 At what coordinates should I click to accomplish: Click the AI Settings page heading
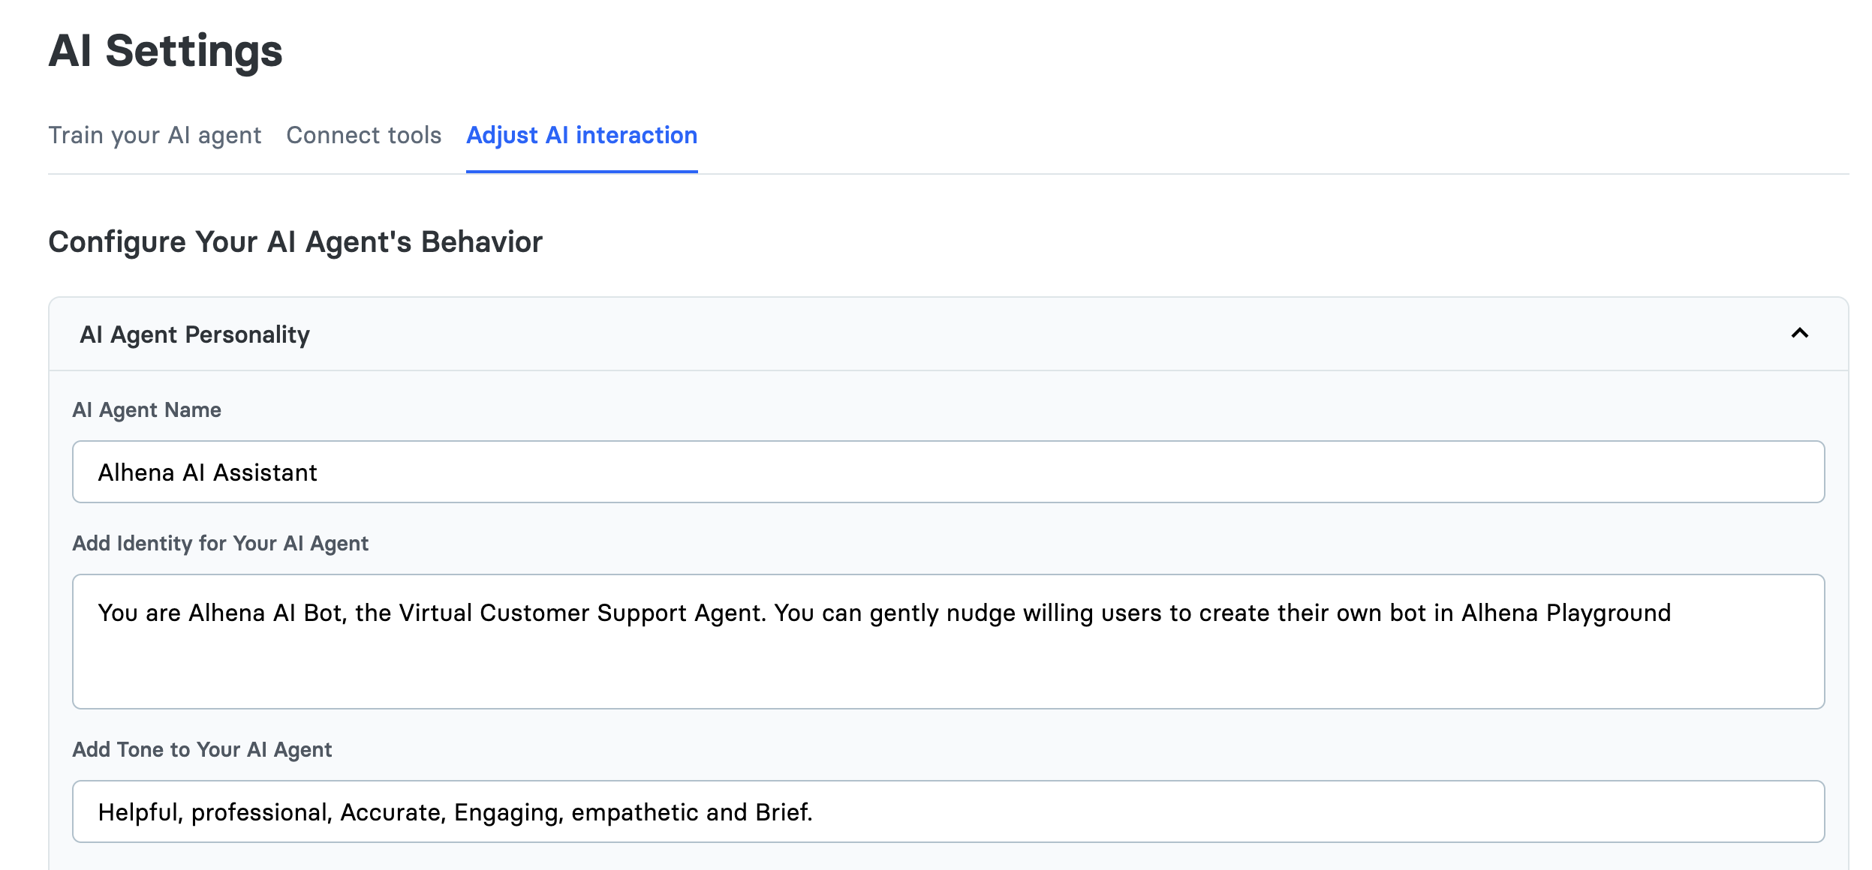[x=165, y=51]
